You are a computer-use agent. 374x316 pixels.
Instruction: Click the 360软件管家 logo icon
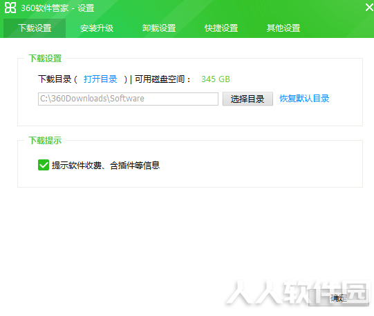10,8
